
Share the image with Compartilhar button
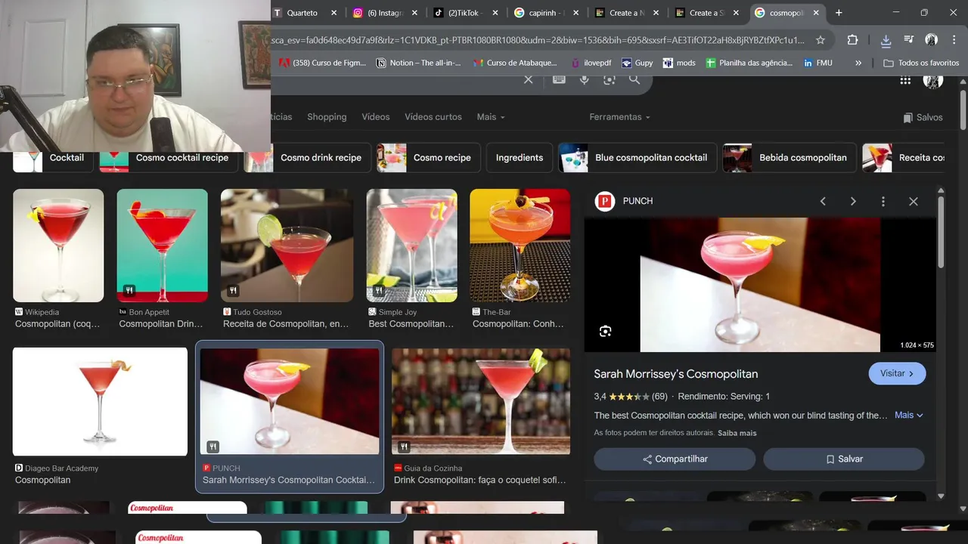[x=675, y=459]
